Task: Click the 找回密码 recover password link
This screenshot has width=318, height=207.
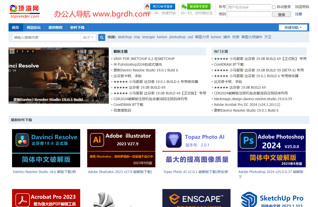Action: tap(302, 7)
